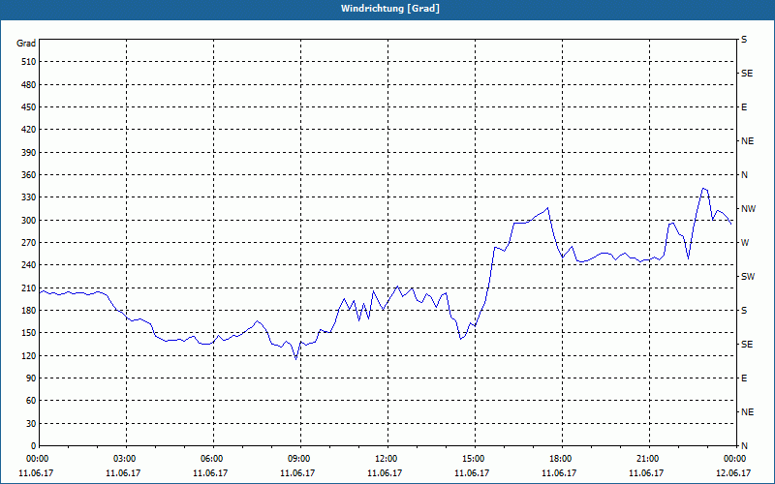The image size is (775, 484).
Task: Select the N compass label at the zero line
Action: click(744, 446)
